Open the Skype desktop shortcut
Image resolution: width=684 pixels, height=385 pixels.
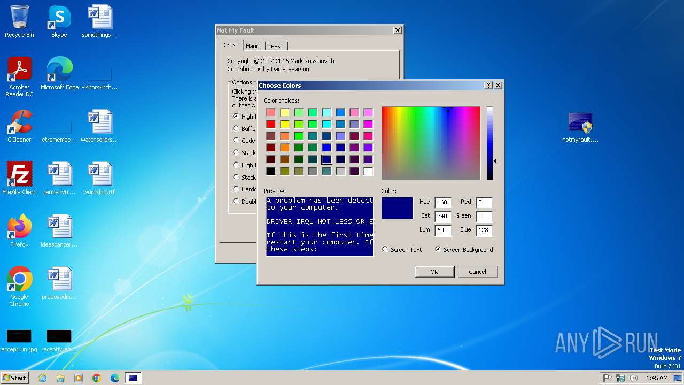[59, 21]
